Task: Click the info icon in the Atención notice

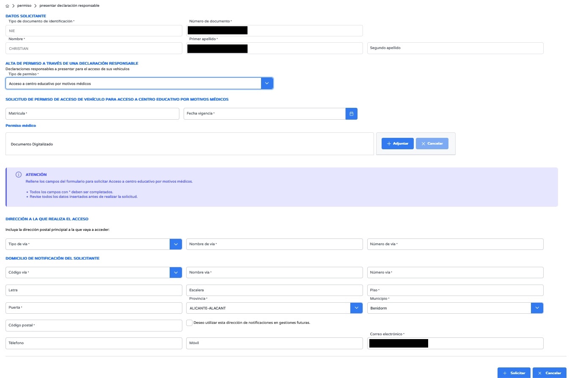Action: click(18, 175)
